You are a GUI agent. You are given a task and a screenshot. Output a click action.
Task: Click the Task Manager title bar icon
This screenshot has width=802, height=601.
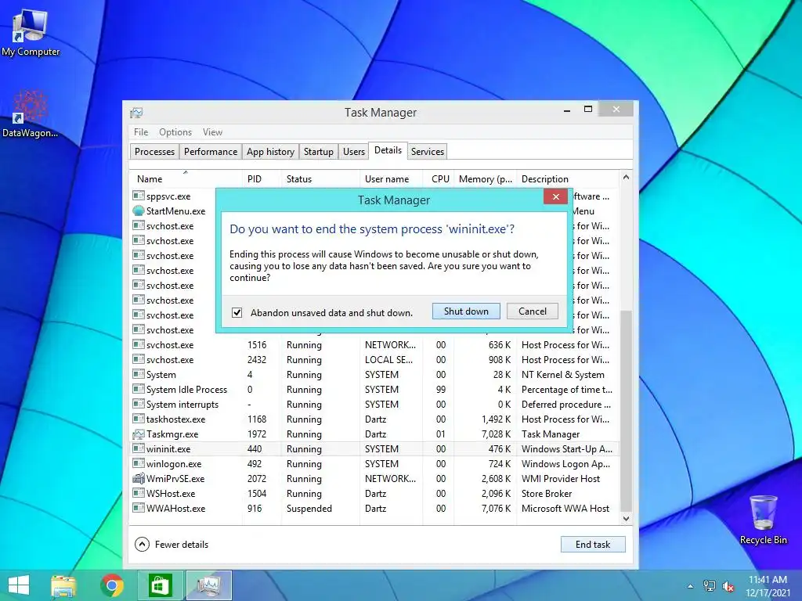point(136,113)
